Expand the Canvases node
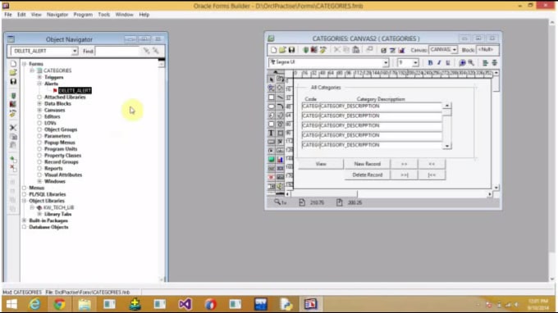Viewport: 558px width, 313px height. coord(39,110)
